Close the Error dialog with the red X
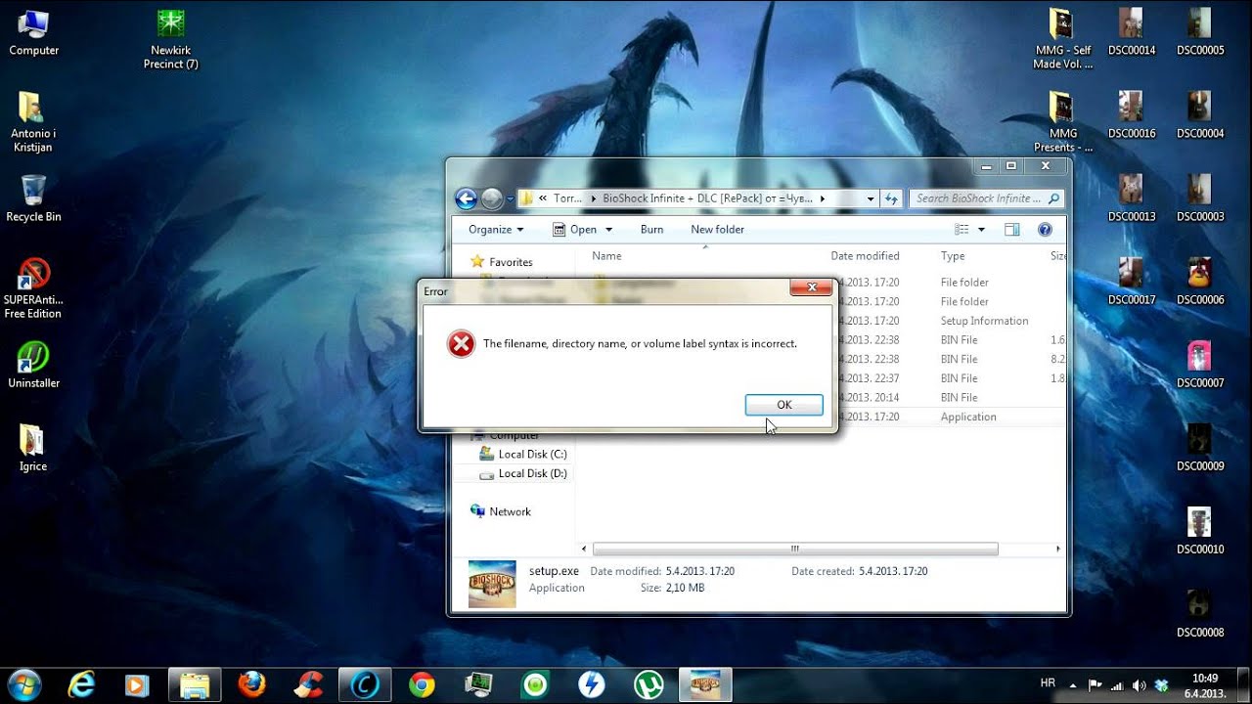 coord(811,287)
